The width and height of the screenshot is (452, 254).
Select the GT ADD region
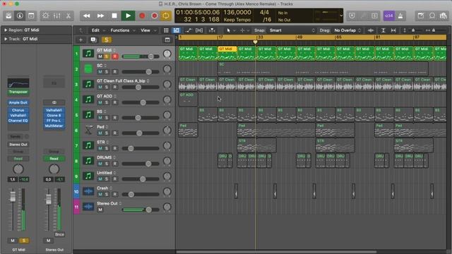tap(188, 99)
